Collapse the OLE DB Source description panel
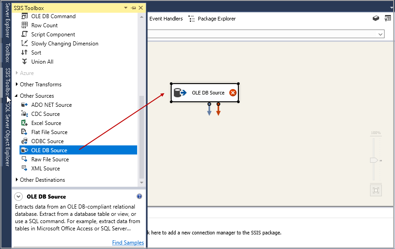This screenshot has height=249, width=395. (x=18, y=197)
